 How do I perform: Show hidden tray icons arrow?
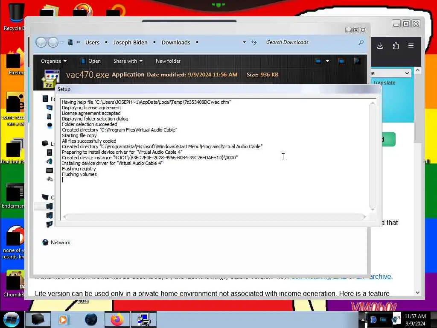point(363,319)
